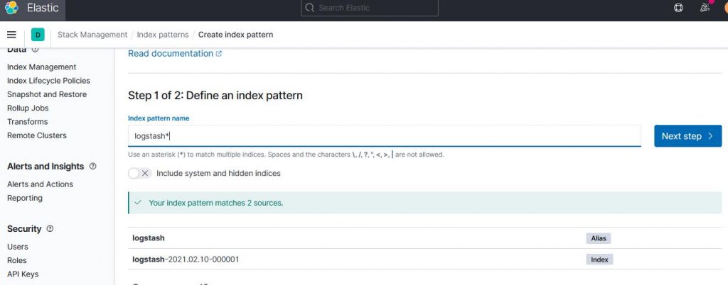Click the Create index pattern breadcrumb
This screenshot has width=728, height=285.
[x=235, y=35]
